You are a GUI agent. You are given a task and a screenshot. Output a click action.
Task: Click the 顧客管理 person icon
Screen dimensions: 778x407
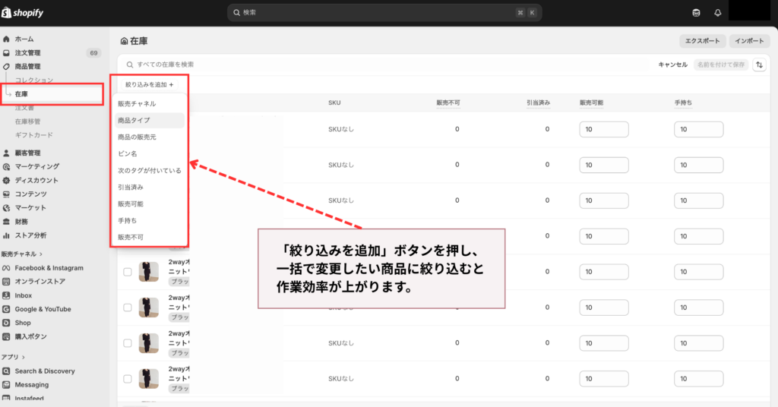tap(6, 153)
